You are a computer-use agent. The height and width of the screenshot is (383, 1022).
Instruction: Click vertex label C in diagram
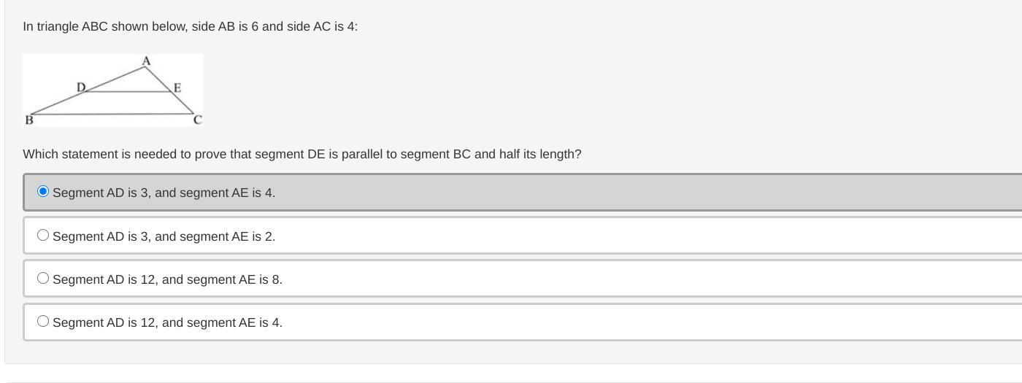tap(197, 120)
